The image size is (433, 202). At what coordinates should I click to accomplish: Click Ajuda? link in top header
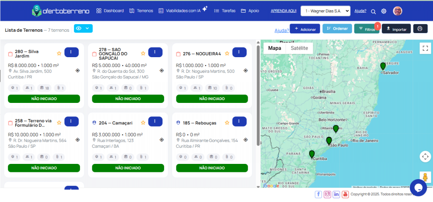[360, 11]
